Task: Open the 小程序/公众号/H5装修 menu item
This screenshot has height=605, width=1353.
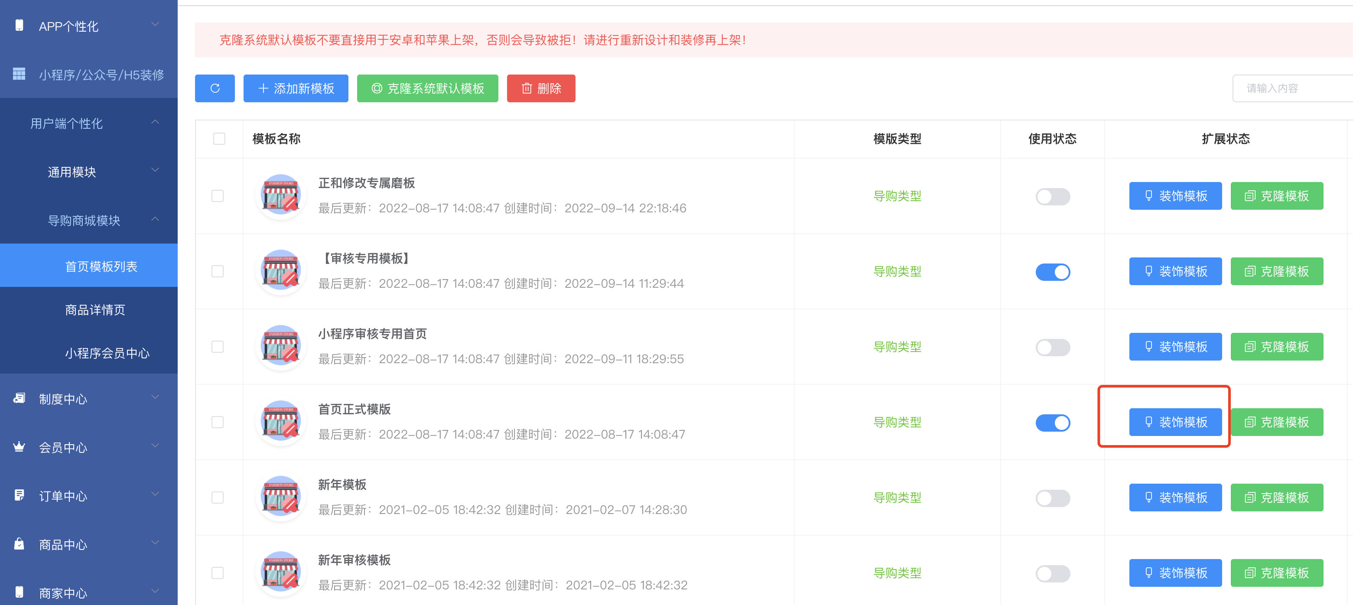Action: [89, 75]
